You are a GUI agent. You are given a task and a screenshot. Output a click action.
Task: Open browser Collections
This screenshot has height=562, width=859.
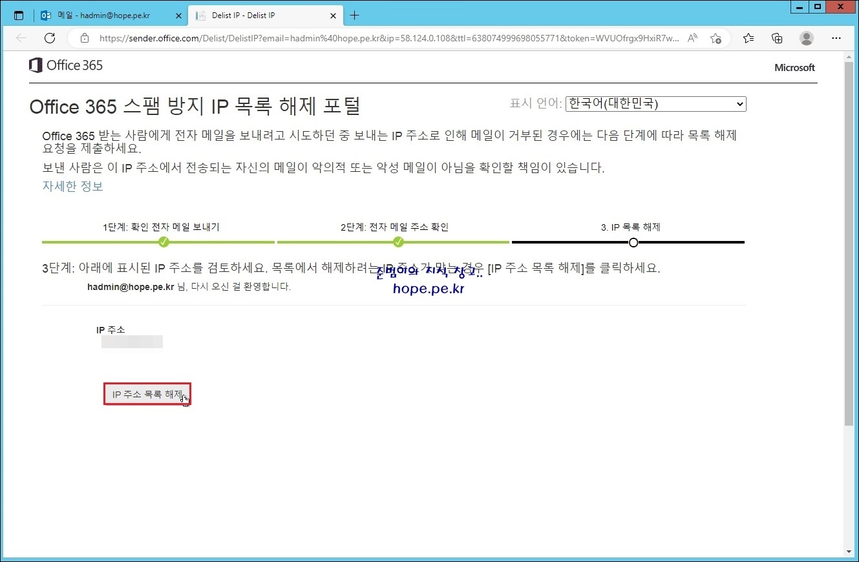[x=778, y=38]
